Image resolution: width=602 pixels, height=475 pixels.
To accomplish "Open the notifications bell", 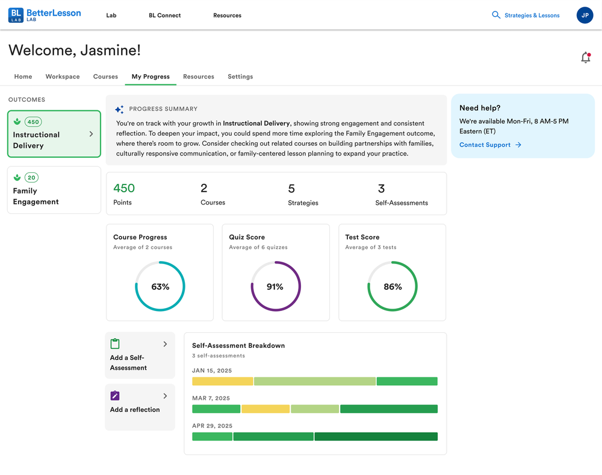I will coord(586,57).
